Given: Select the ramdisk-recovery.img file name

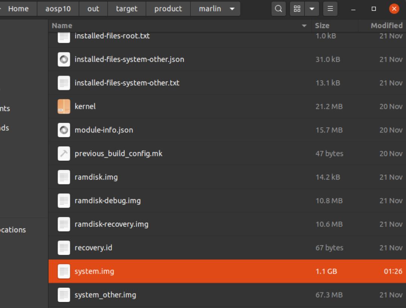Looking at the screenshot, I should [111, 224].
